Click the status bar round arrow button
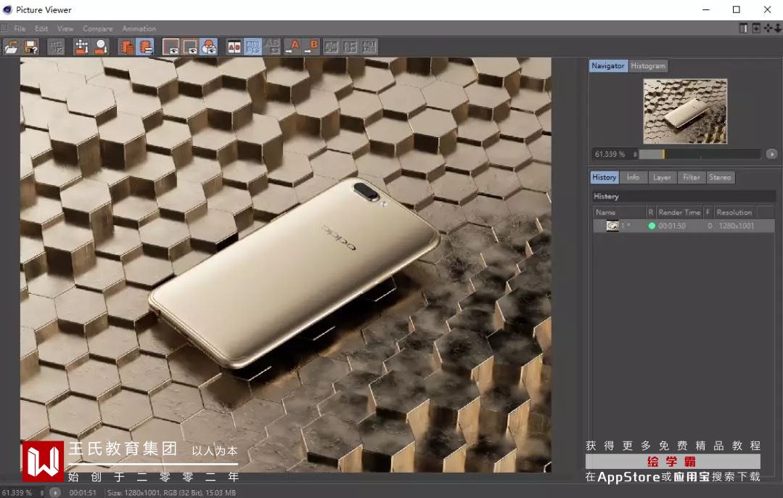 click(55, 492)
